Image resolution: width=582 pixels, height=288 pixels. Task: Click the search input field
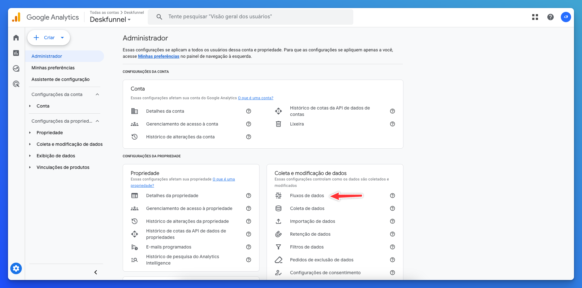coord(251,17)
